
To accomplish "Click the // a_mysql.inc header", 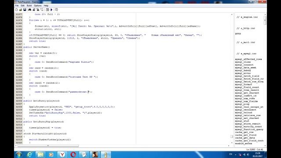I will tap(246, 54).
